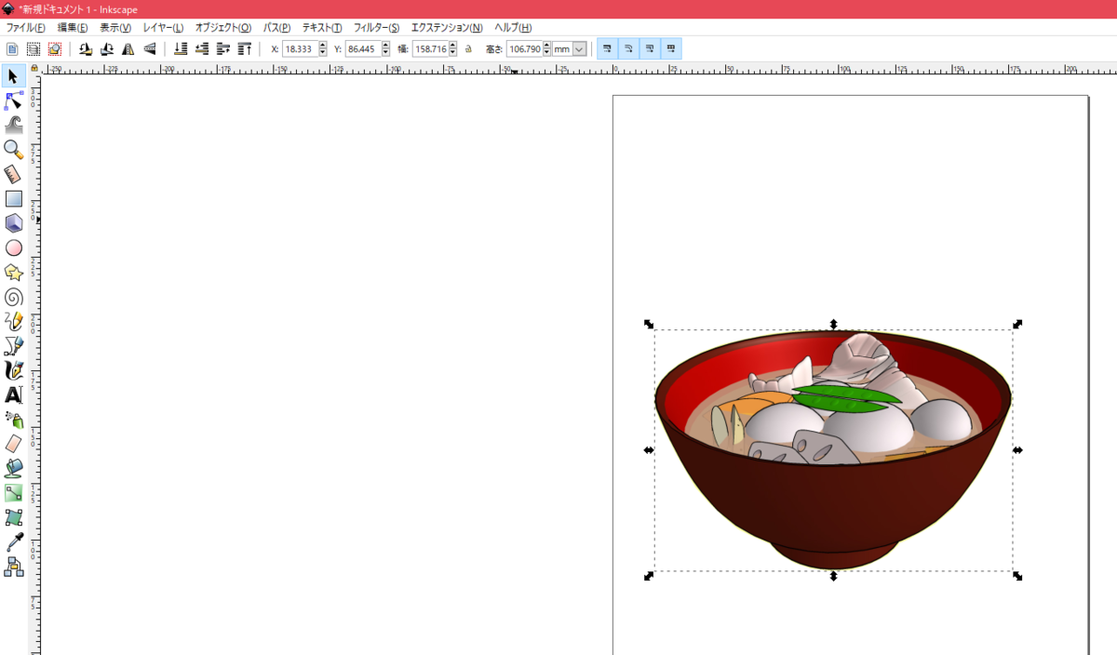Image resolution: width=1117 pixels, height=655 pixels.
Task: Click the height (高さ) field
Action: [x=524, y=48]
